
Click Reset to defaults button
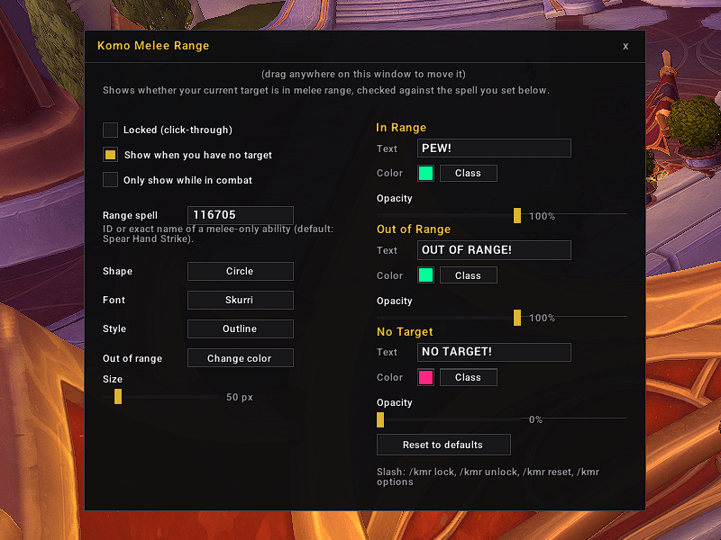[x=443, y=445]
